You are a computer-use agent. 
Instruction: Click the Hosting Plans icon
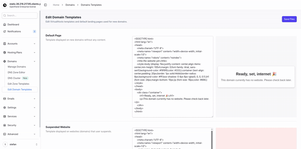pyautogui.click(x=5, y=53)
